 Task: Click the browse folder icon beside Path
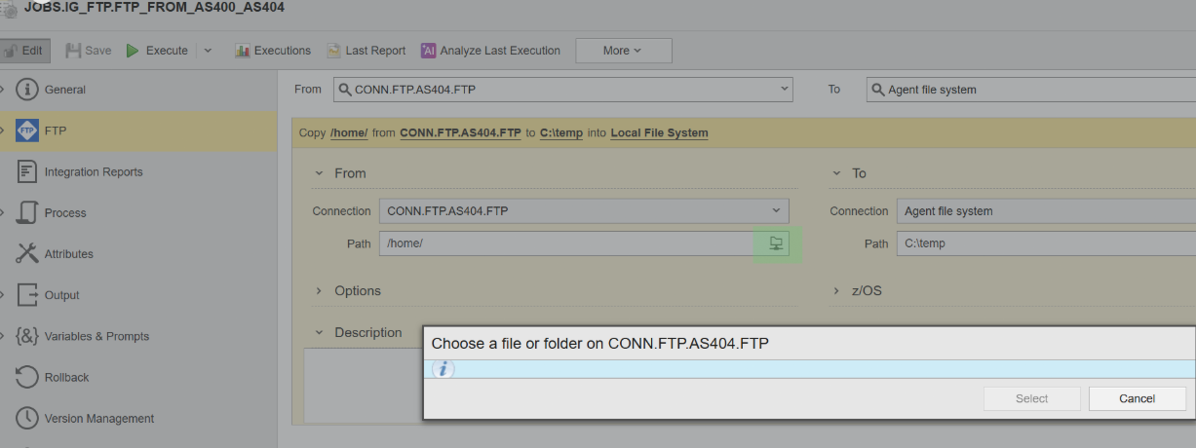[776, 243]
